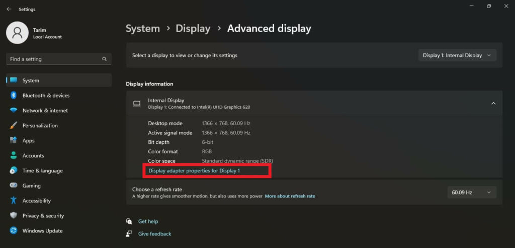Click the Give feedback link
Viewport: 515px width, 248px height.
pos(154,233)
